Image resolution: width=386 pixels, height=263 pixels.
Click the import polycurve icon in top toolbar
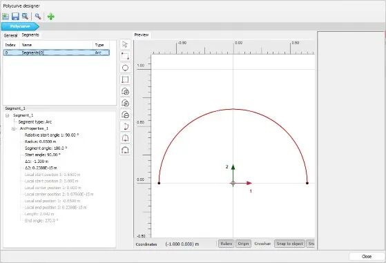coord(6,17)
